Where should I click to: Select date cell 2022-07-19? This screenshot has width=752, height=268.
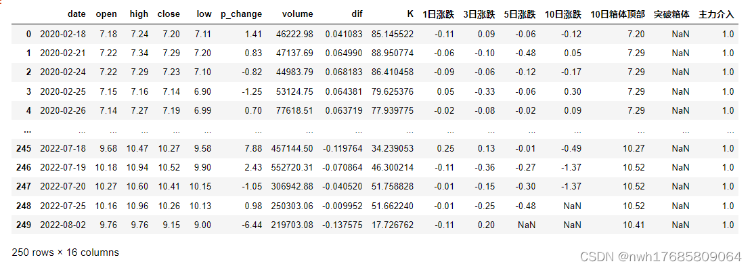point(62,167)
